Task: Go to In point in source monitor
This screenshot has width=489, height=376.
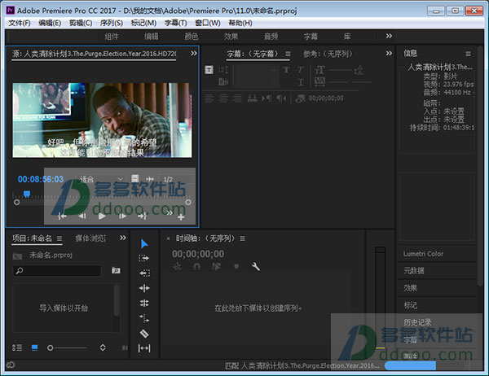Action: click(x=62, y=216)
